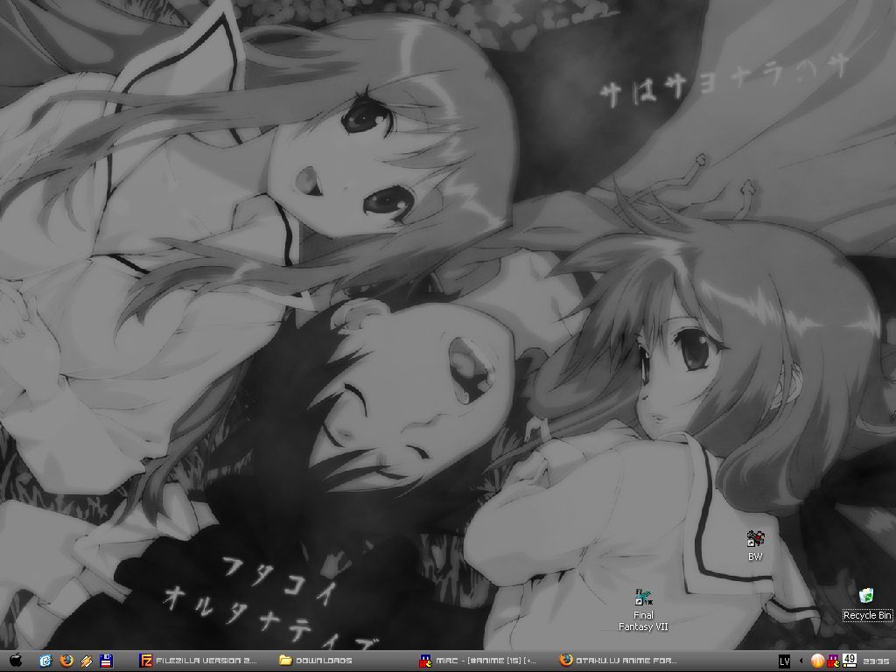Open the LV language indicator
This screenshot has width=896, height=672.
point(785,661)
